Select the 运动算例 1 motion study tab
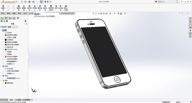The height and width of the screenshot is (103, 192). pos(27,100)
